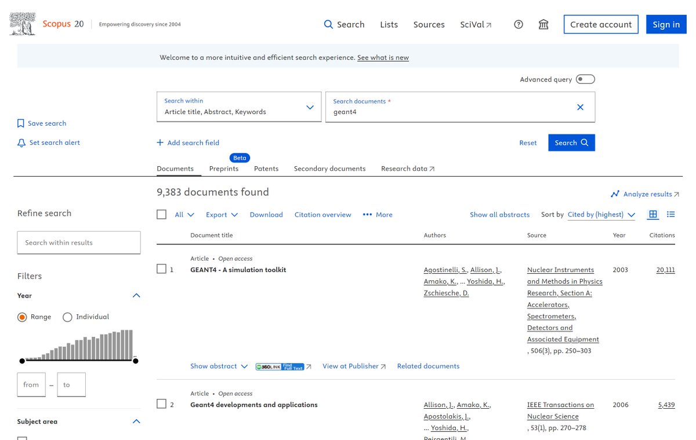Image resolution: width=696 pixels, height=440 pixels.
Task: Click the Scopus wordmark
Action: click(56, 24)
